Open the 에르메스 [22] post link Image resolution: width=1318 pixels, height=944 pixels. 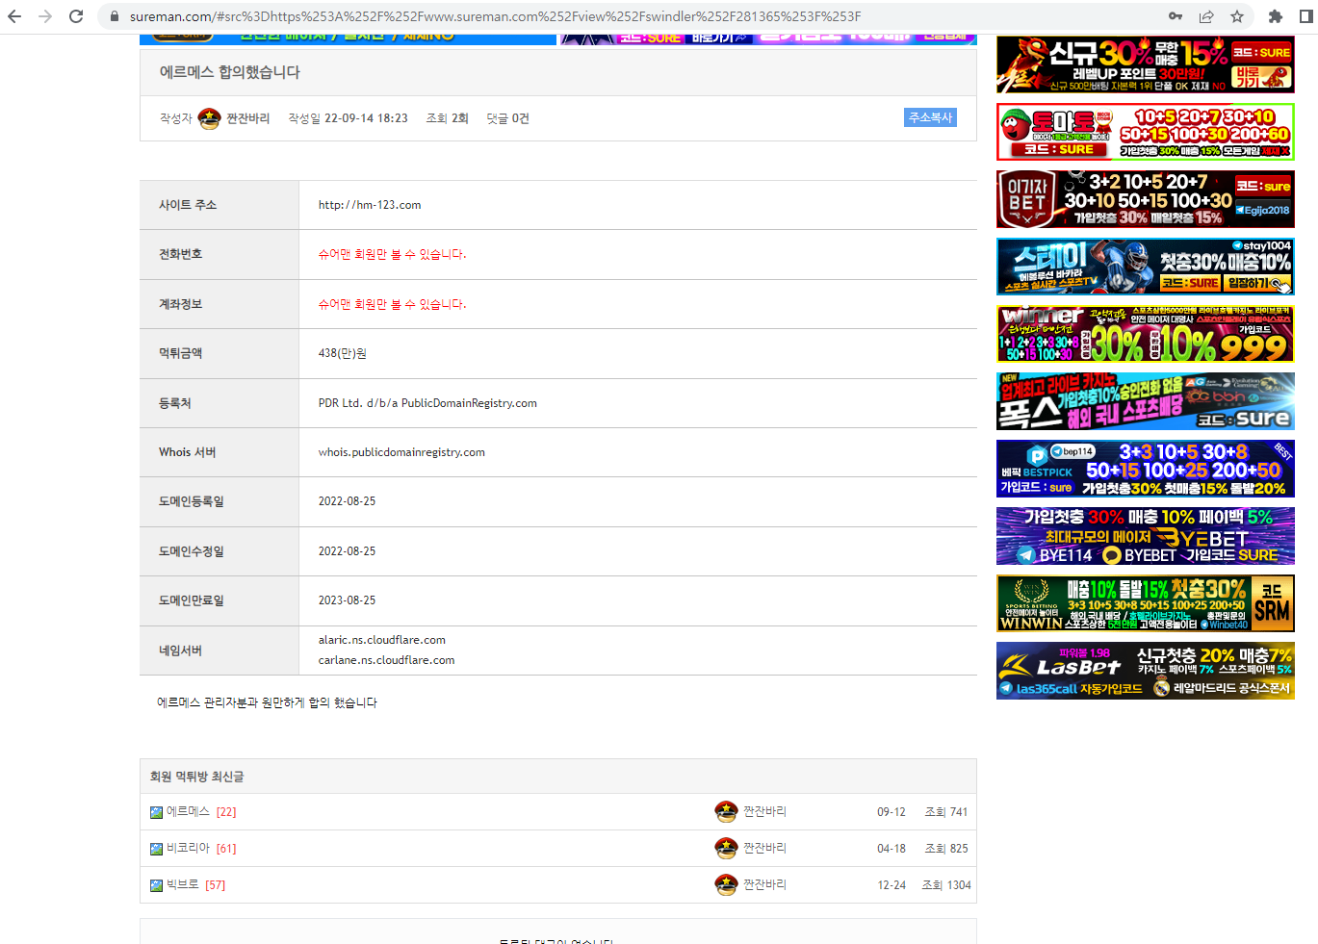pyautogui.click(x=201, y=812)
